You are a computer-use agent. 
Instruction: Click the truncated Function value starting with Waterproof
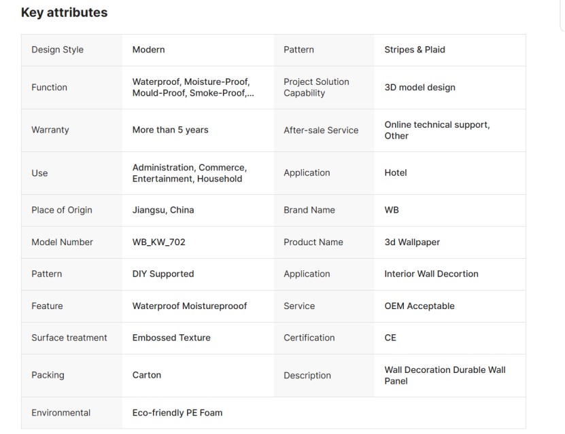[x=193, y=88]
